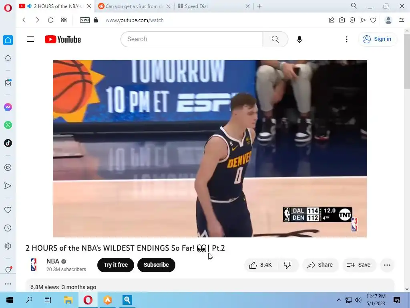This screenshot has width=410, height=308.
Task: Open sidebar My Flow arrow icon
Action: 8,186
